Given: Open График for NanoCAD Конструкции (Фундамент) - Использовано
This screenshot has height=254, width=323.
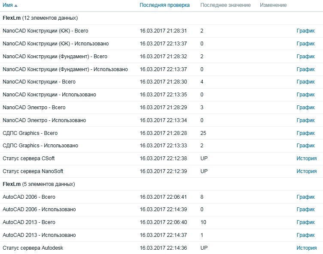Looking at the screenshot, I should point(305,69).
